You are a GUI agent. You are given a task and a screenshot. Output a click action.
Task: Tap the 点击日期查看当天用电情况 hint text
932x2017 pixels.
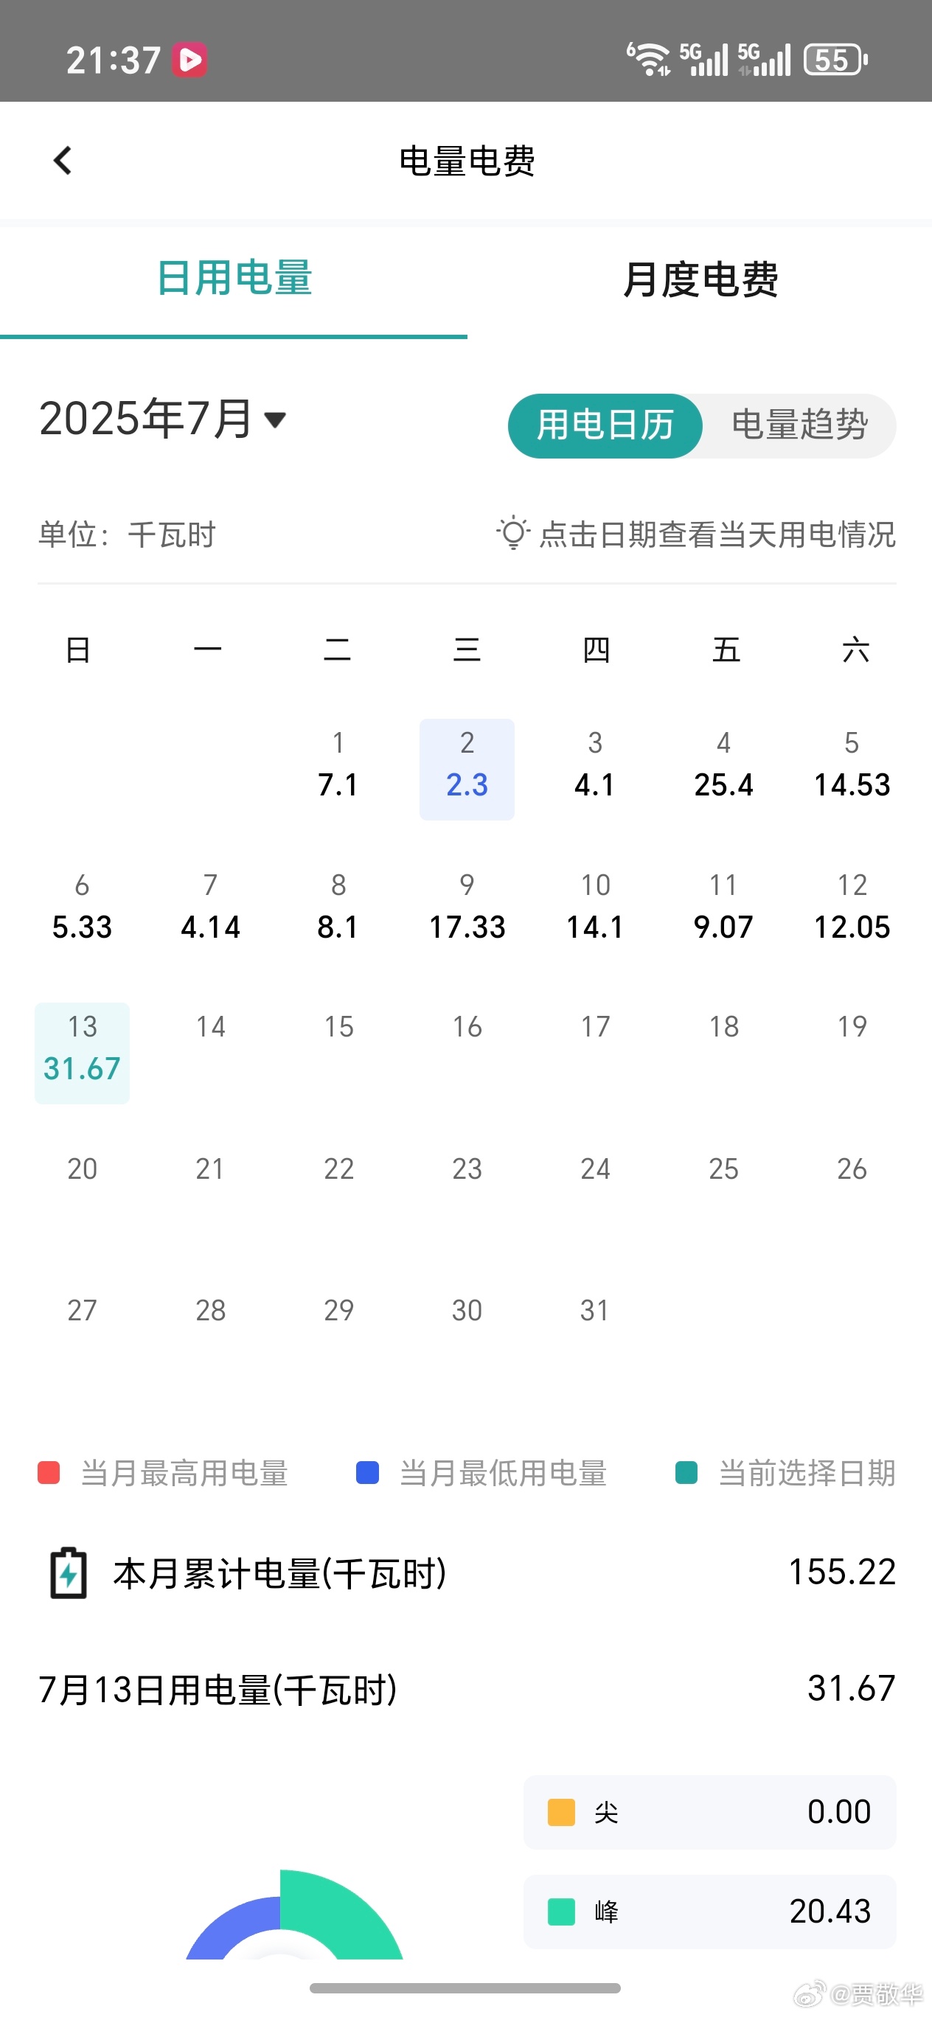coord(717,534)
